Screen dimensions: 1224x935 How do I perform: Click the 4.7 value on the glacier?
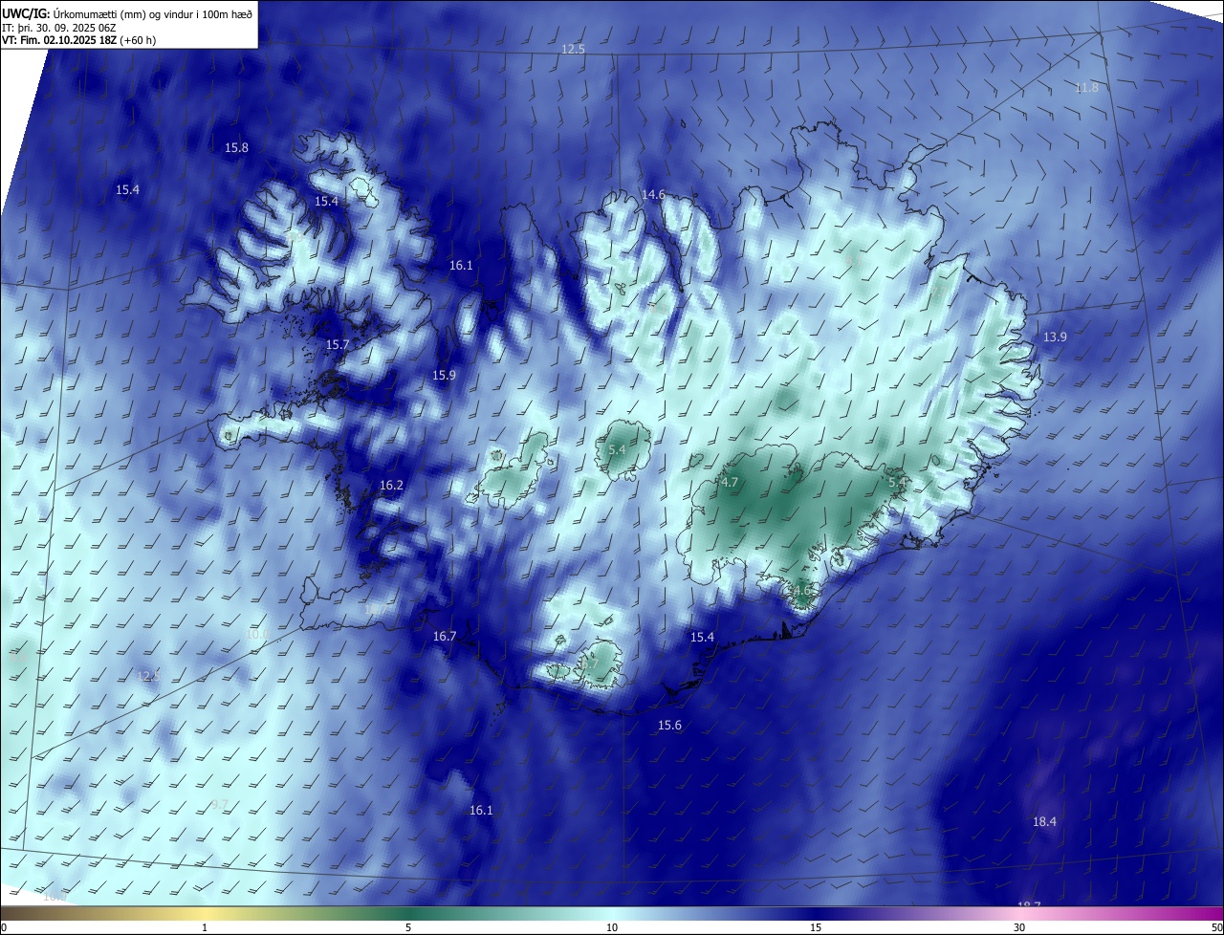click(730, 483)
